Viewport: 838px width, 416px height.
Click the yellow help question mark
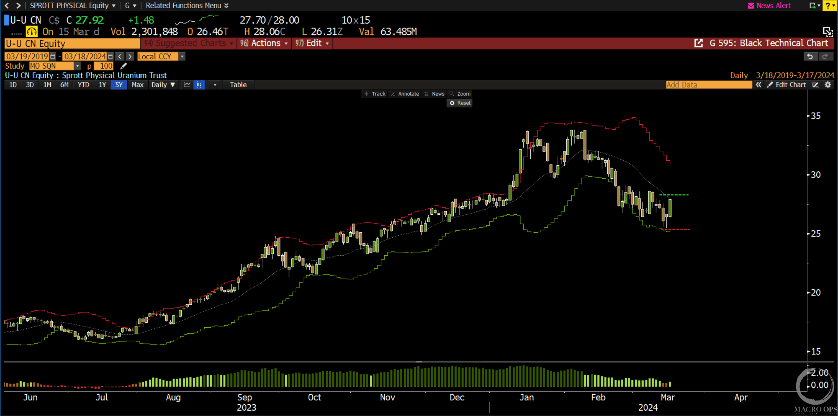[829, 6]
